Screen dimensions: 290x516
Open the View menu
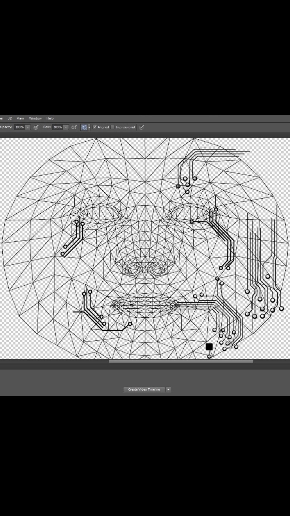(x=21, y=118)
